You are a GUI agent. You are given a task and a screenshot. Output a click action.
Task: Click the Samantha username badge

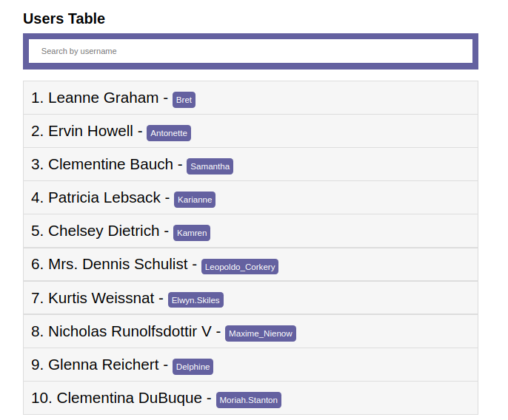(210, 166)
